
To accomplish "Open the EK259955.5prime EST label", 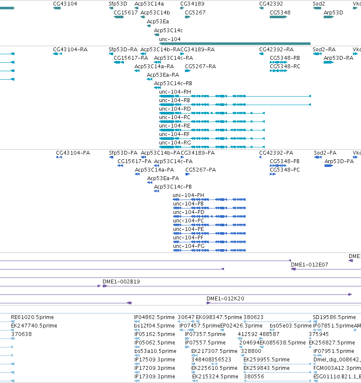I will [266, 360].
